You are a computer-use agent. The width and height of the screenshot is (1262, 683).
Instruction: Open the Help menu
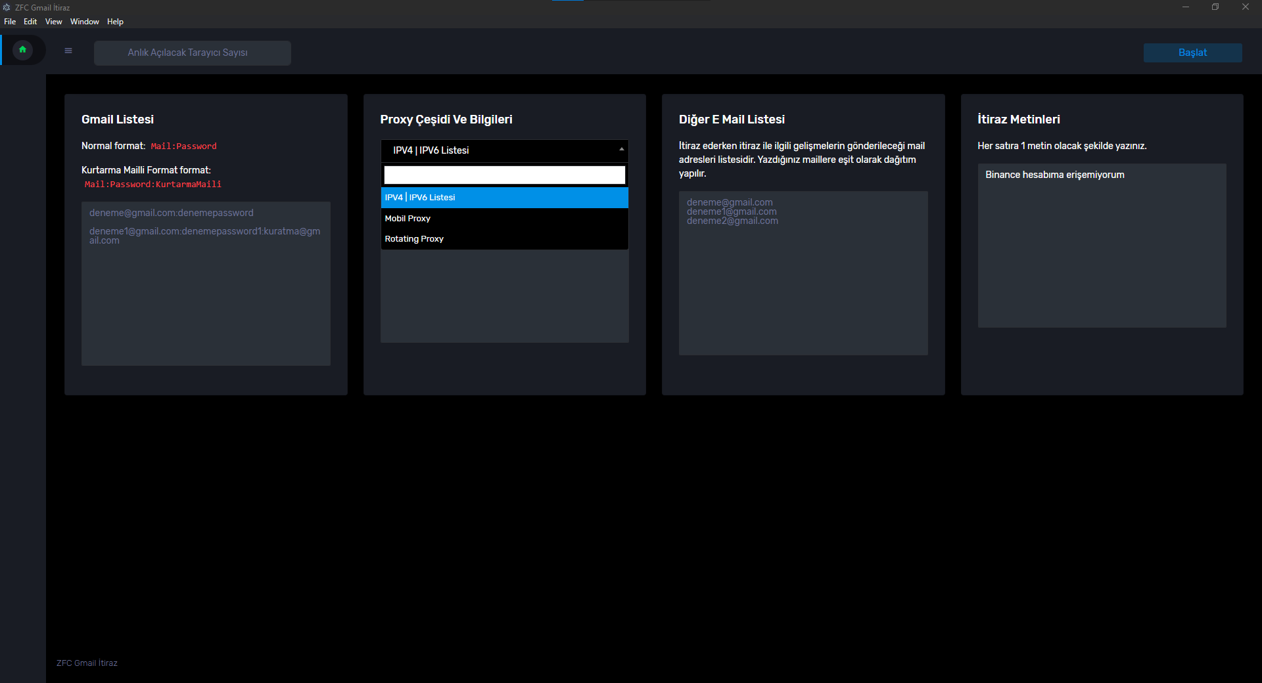tap(116, 22)
